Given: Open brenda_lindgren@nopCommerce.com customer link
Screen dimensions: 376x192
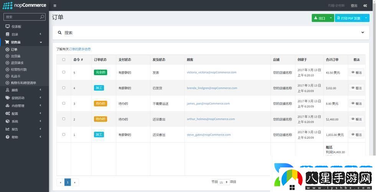Looking at the screenshot, I should click(x=212, y=88).
